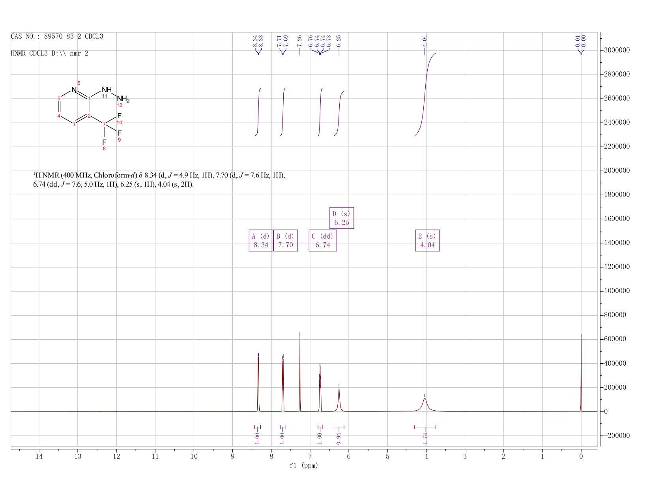This screenshot has height=503, width=651.
Task: Select the integral curve above 6.25 peak
Action: tap(339, 114)
